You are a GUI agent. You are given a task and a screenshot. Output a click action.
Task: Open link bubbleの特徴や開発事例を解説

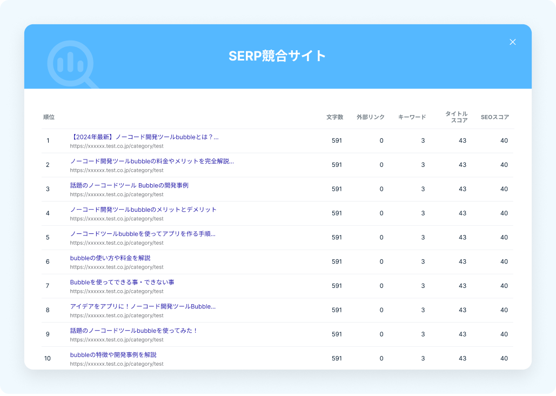[113, 355]
